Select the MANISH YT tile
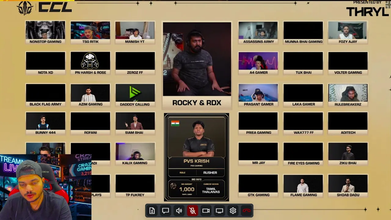The image size is (391, 220). click(135, 32)
